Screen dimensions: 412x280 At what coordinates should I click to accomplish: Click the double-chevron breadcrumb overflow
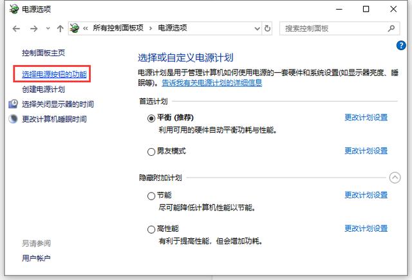coord(86,28)
